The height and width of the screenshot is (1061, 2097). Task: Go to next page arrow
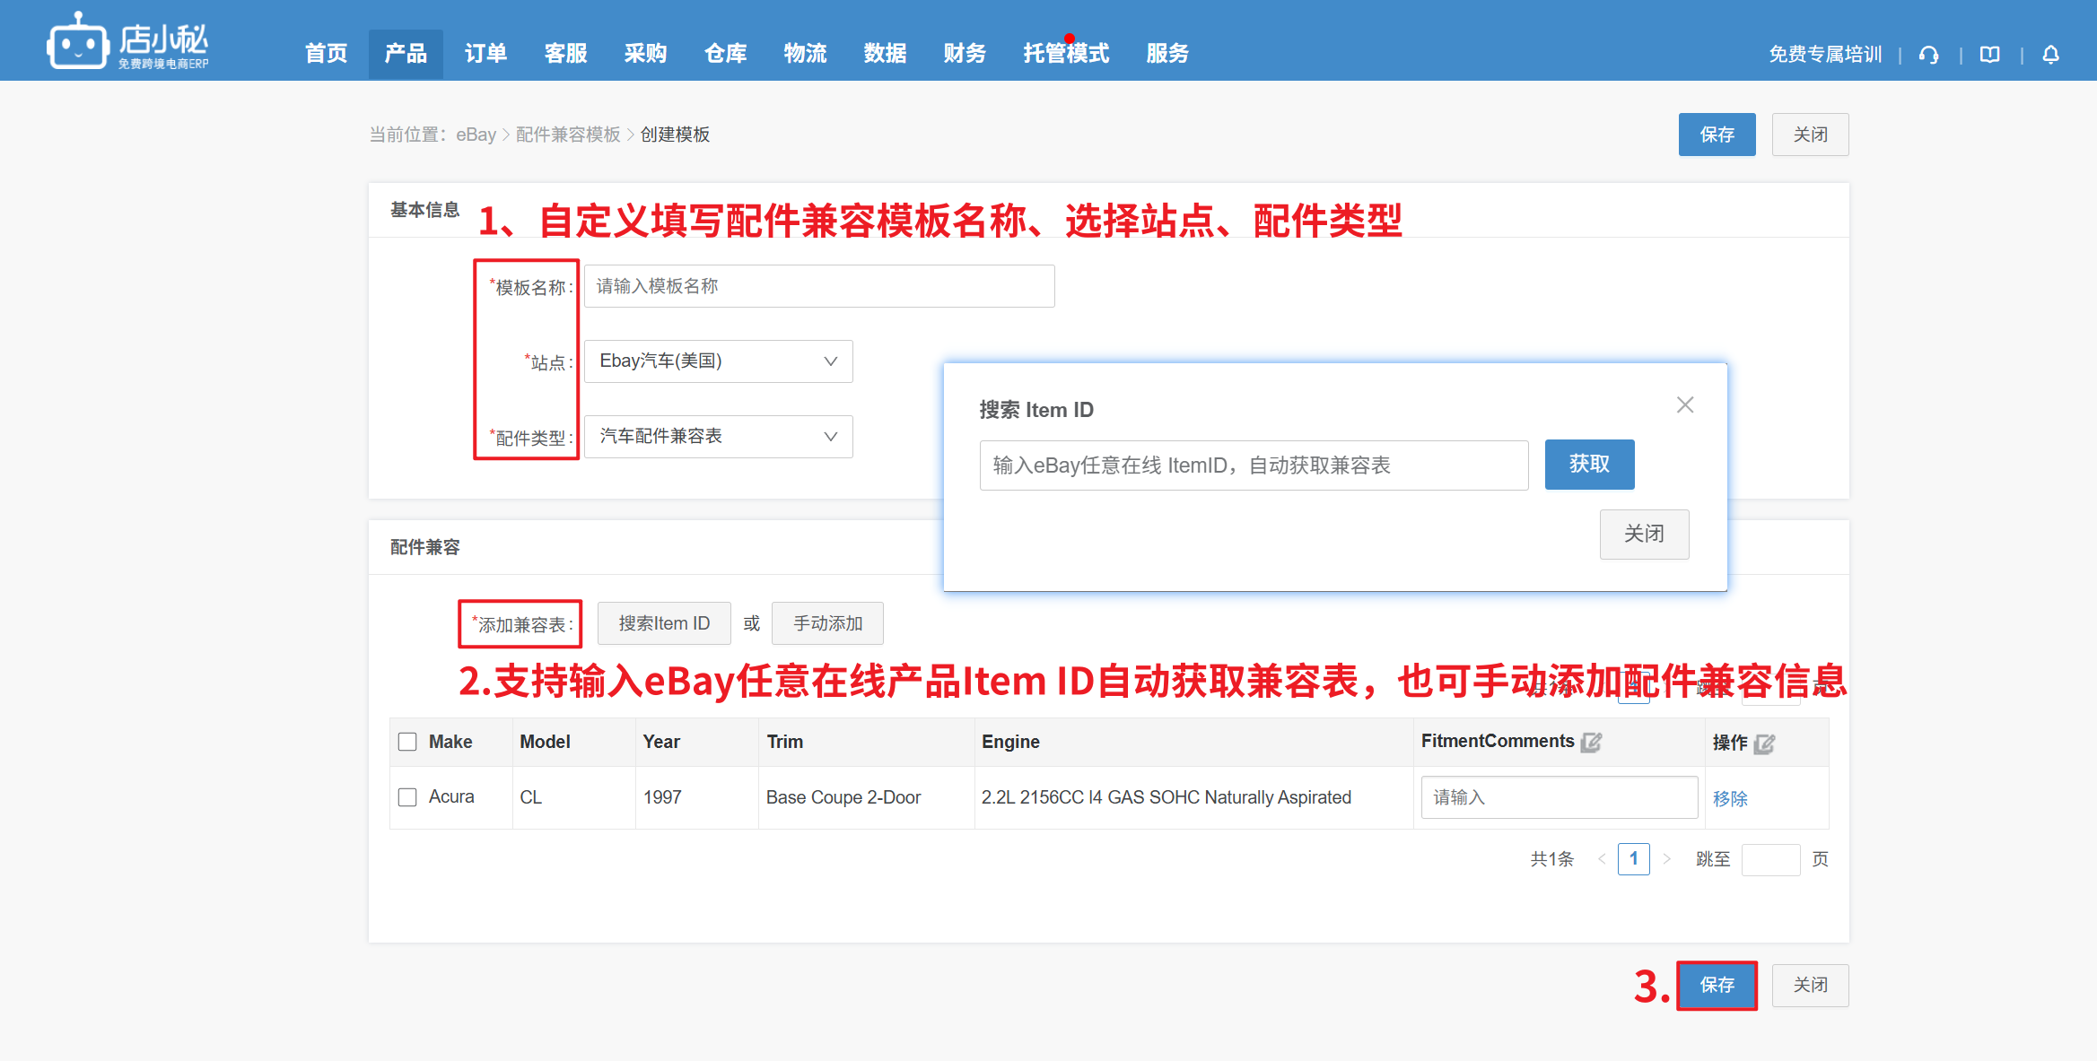[x=1666, y=859]
